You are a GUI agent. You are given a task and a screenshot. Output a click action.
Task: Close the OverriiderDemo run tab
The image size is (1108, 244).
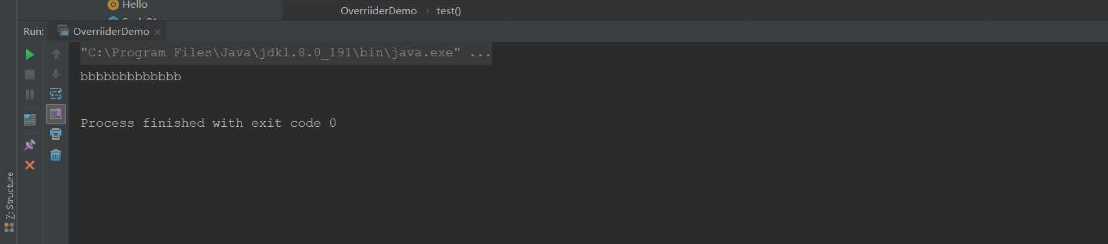(157, 32)
